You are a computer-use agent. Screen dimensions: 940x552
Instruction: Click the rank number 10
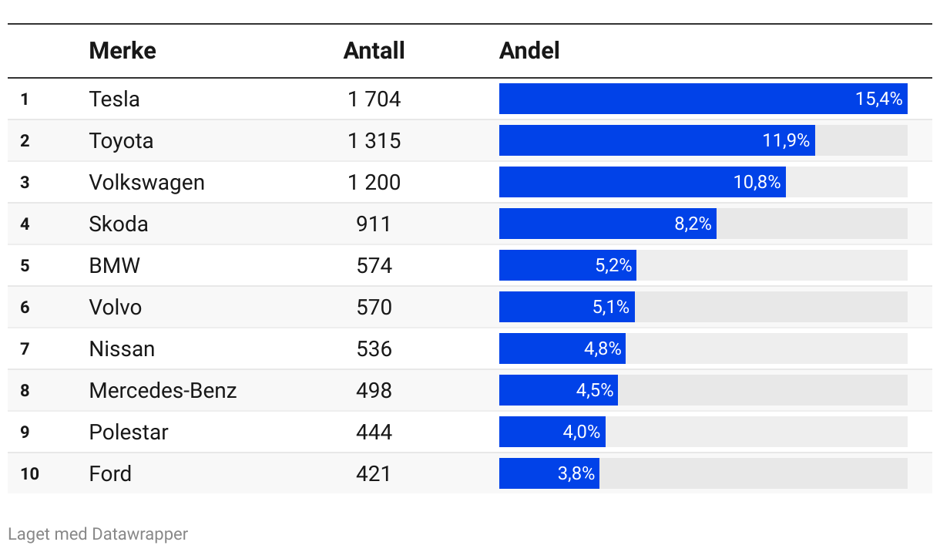pyautogui.click(x=29, y=473)
